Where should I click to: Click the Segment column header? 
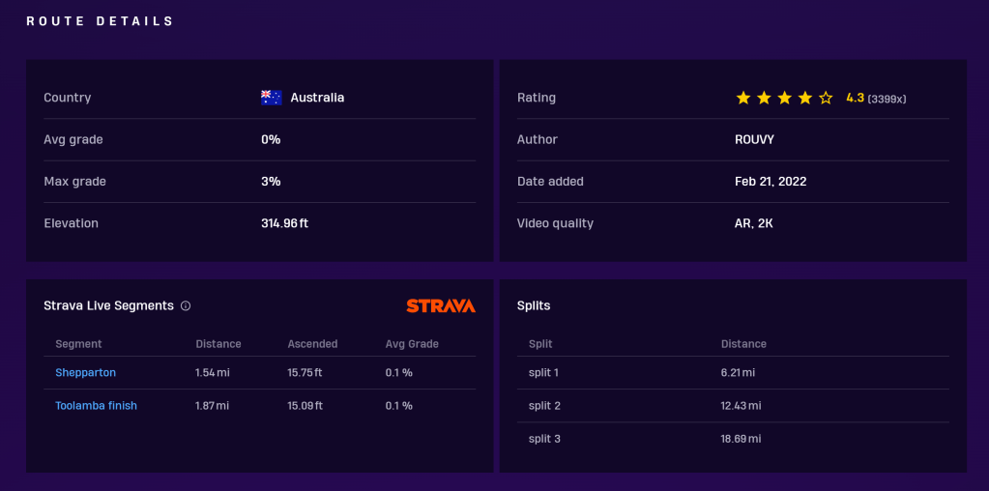pyautogui.click(x=78, y=344)
